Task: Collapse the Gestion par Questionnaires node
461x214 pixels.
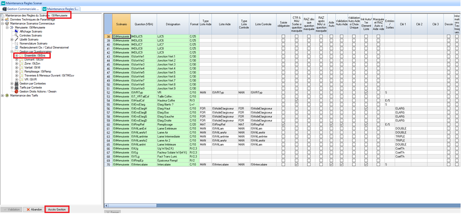Action: 12,51
